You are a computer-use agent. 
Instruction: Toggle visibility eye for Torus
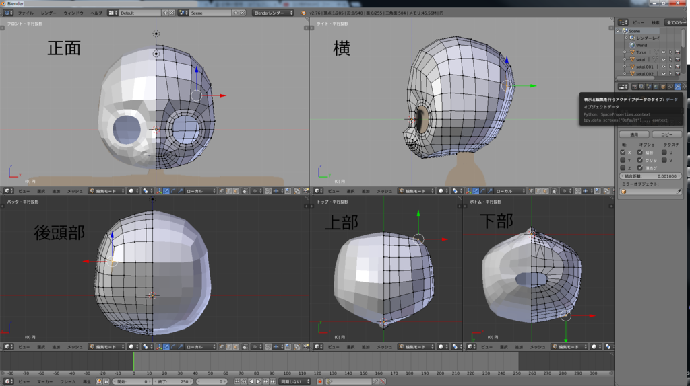click(663, 52)
